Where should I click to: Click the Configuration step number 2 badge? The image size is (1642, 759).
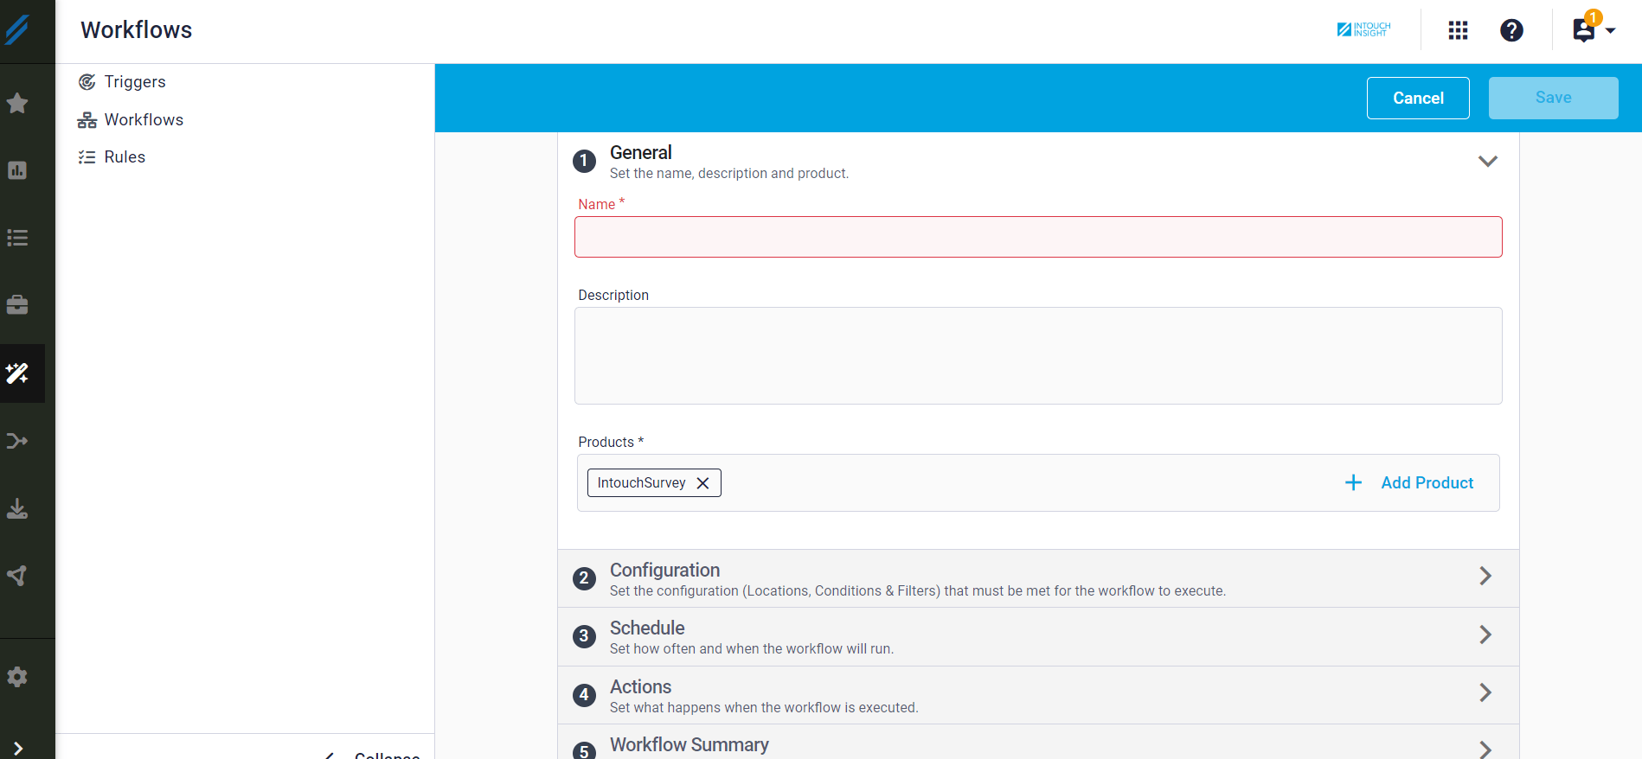[x=585, y=578]
